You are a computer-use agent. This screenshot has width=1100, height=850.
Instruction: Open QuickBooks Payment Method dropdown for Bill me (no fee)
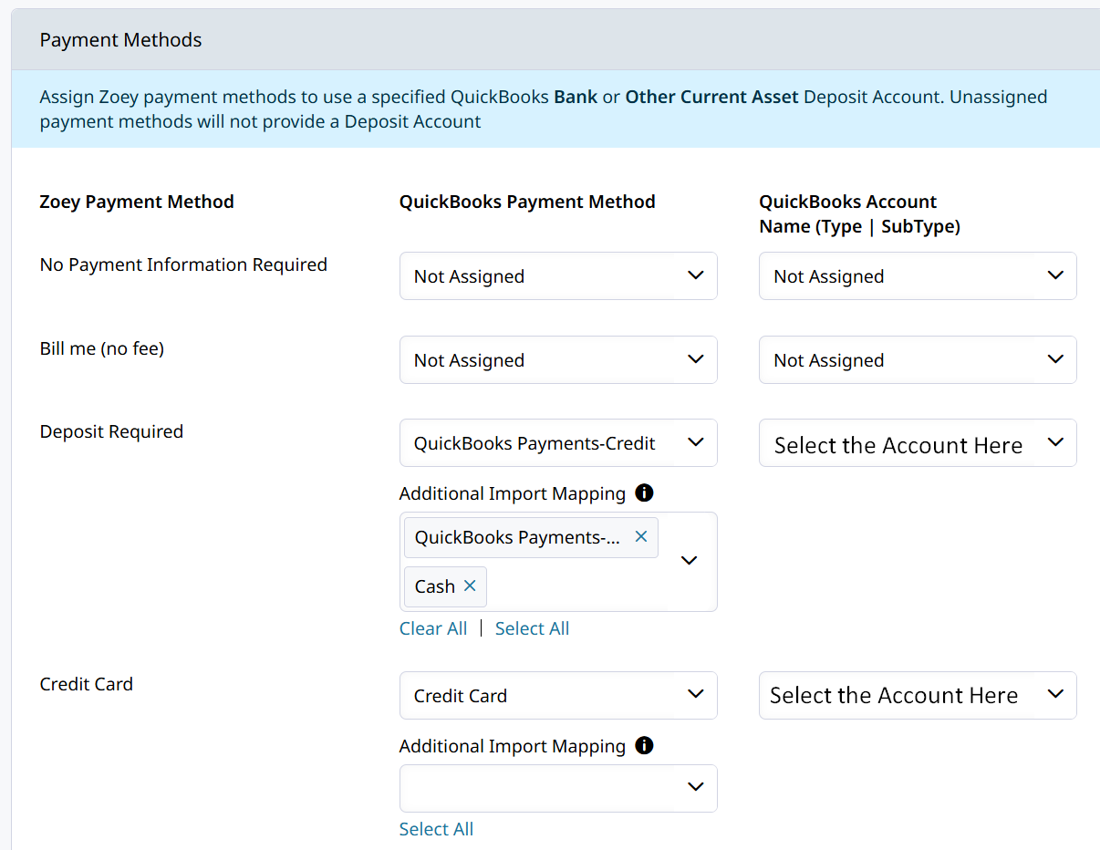tap(558, 360)
